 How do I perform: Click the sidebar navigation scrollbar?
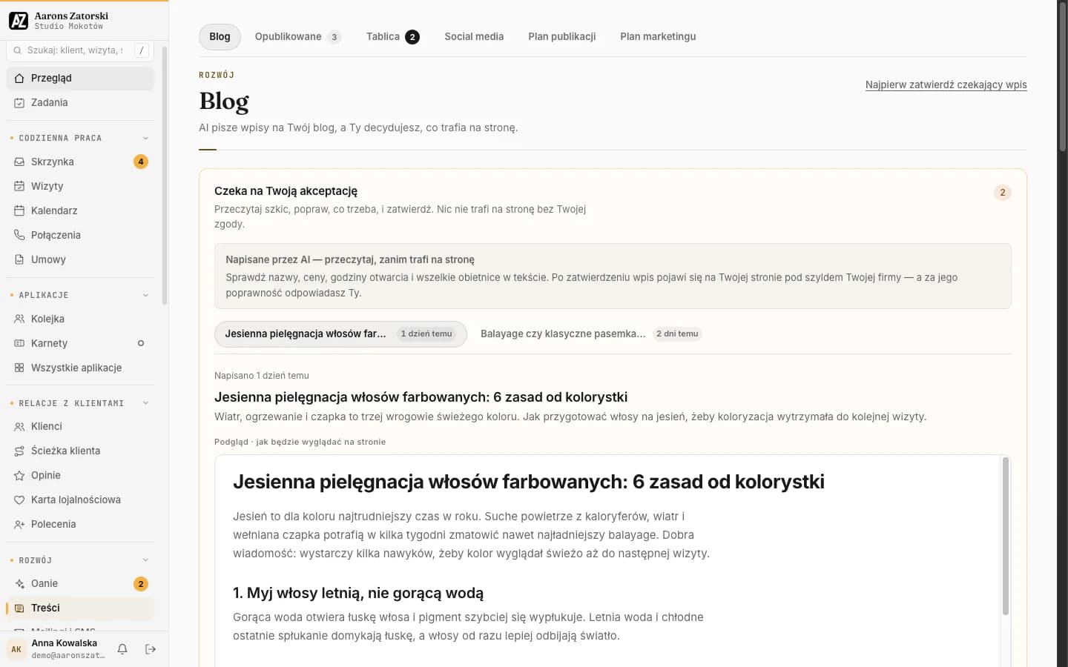point(164,175)
